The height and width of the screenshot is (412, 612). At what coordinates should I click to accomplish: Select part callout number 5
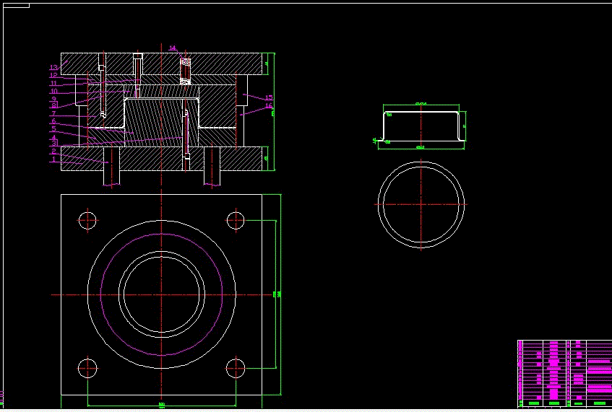click(x=54, y=129)
